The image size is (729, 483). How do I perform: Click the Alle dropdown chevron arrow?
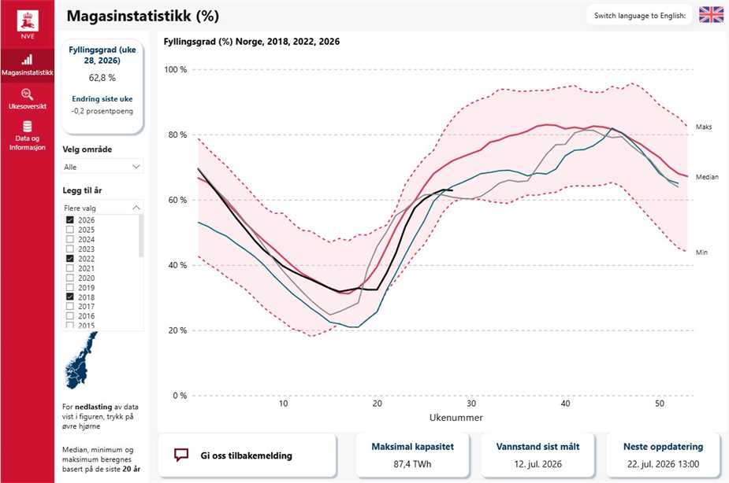coord(136,167)
